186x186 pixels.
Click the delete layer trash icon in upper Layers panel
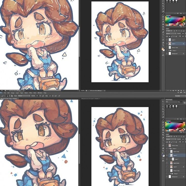tap(184, 90)
